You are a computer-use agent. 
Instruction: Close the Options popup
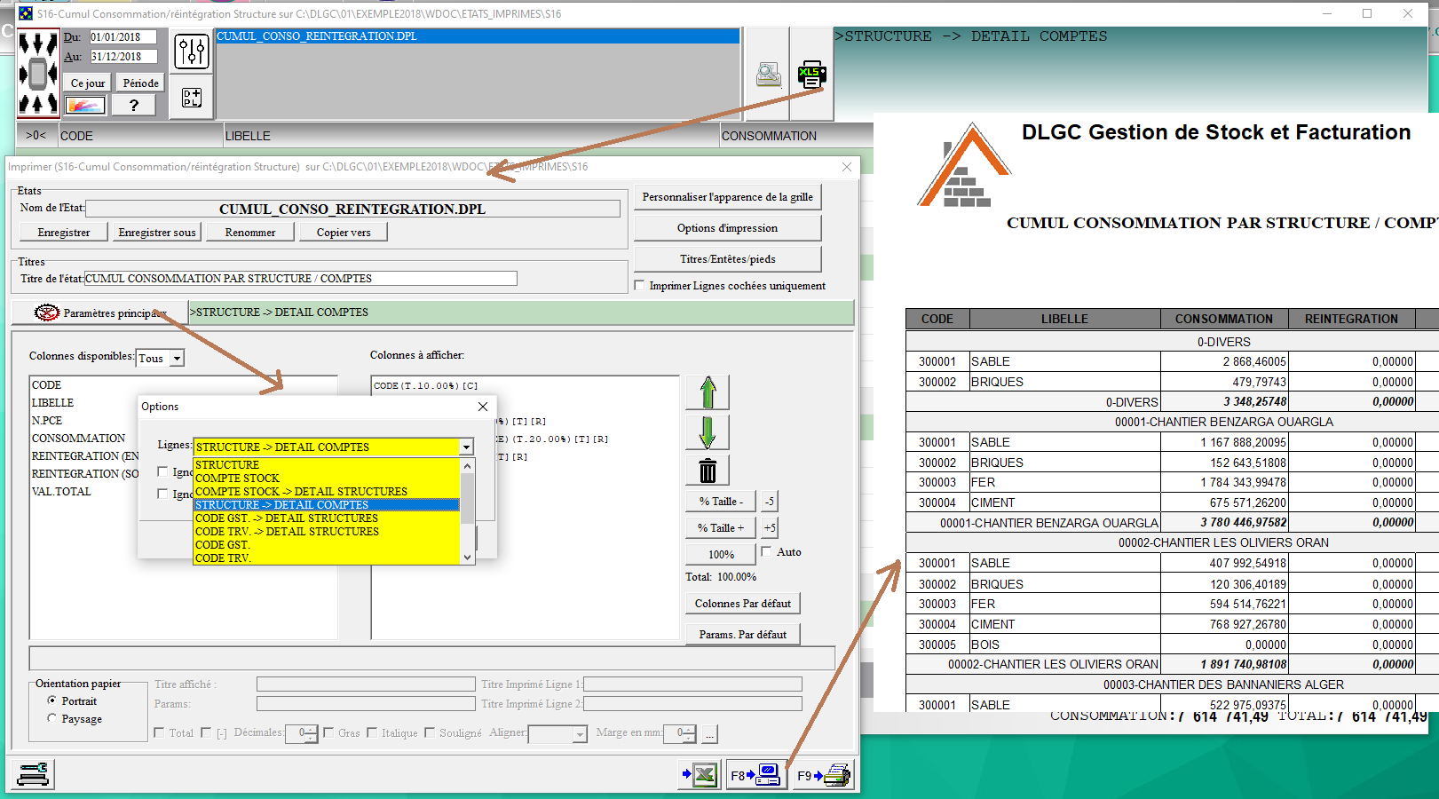point(483,407)
